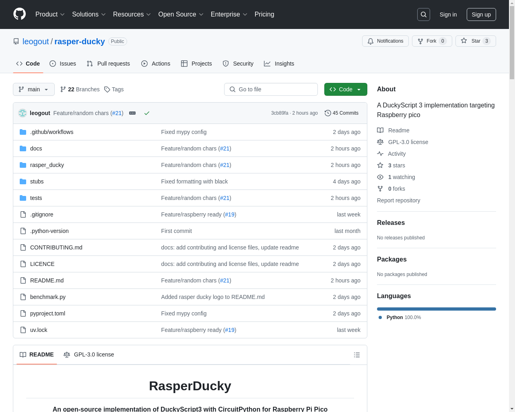Open the leogout owner link

click(36, 41)
